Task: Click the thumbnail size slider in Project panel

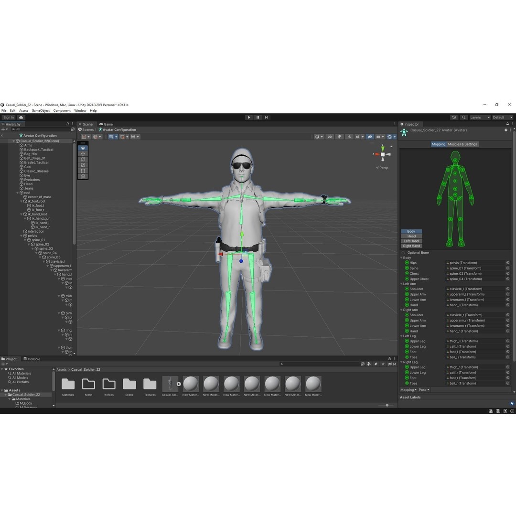Action: tap(386, 405)
